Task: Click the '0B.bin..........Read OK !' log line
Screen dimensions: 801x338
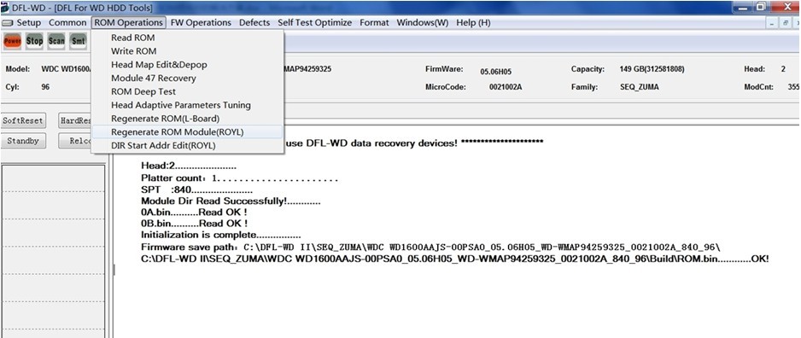Action: 194,224
